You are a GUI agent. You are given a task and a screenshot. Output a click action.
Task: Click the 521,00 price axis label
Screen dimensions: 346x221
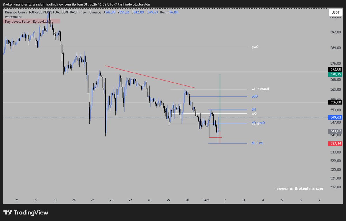[x=336, y=178]
